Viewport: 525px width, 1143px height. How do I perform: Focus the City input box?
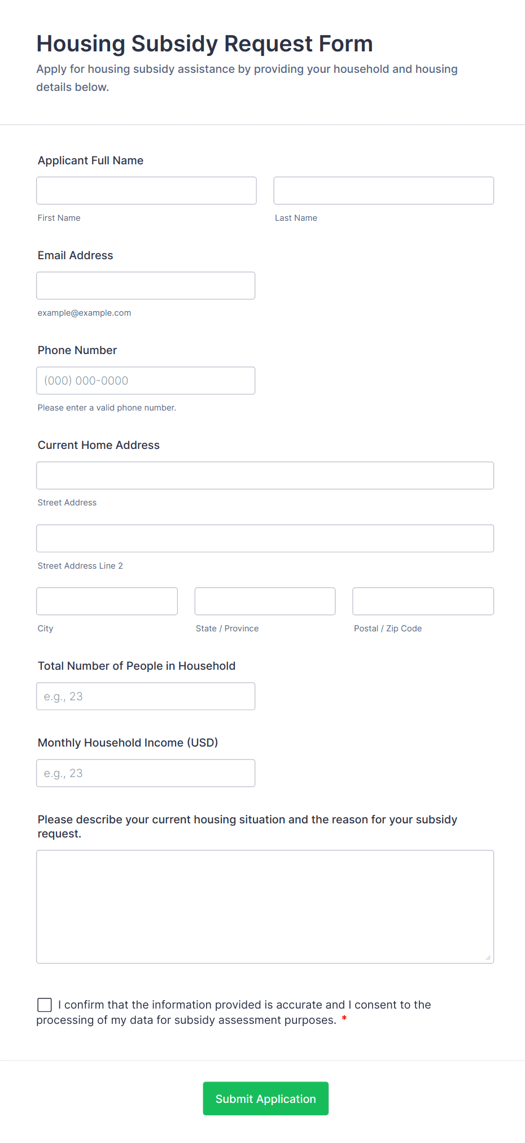point(107,601)
